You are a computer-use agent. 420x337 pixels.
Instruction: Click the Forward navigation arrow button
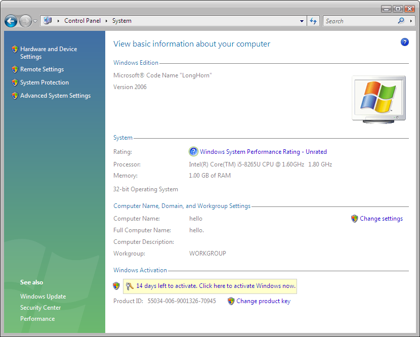tap(25, 21)
